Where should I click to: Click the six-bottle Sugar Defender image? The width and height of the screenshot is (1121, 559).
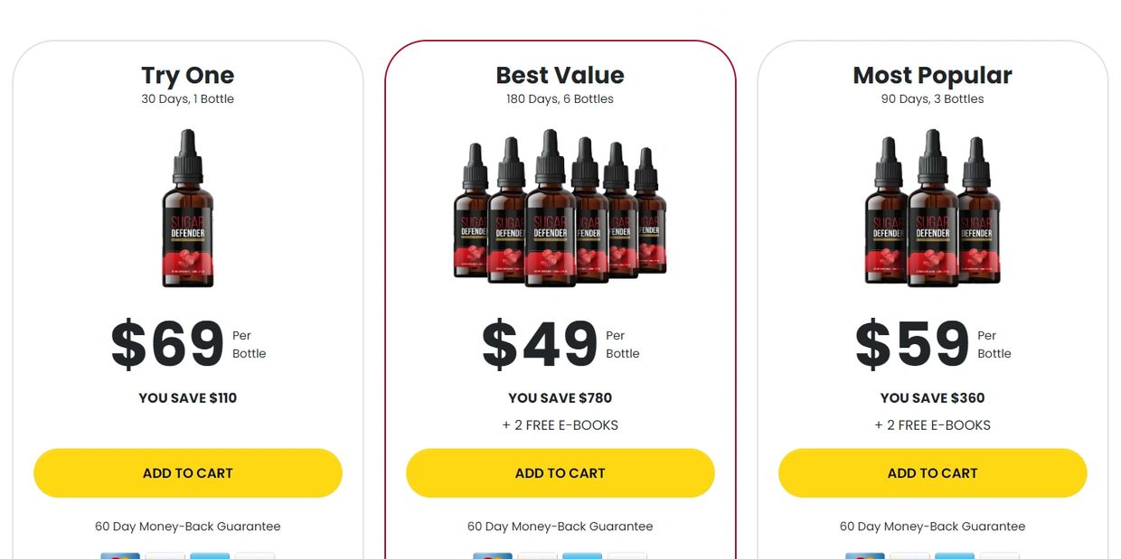pyautogui.click(x=560, y=209)
